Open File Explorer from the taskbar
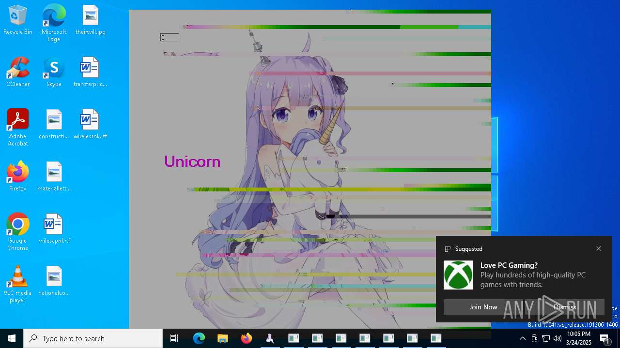Screen dimensions: 620x348 [223, 338]
